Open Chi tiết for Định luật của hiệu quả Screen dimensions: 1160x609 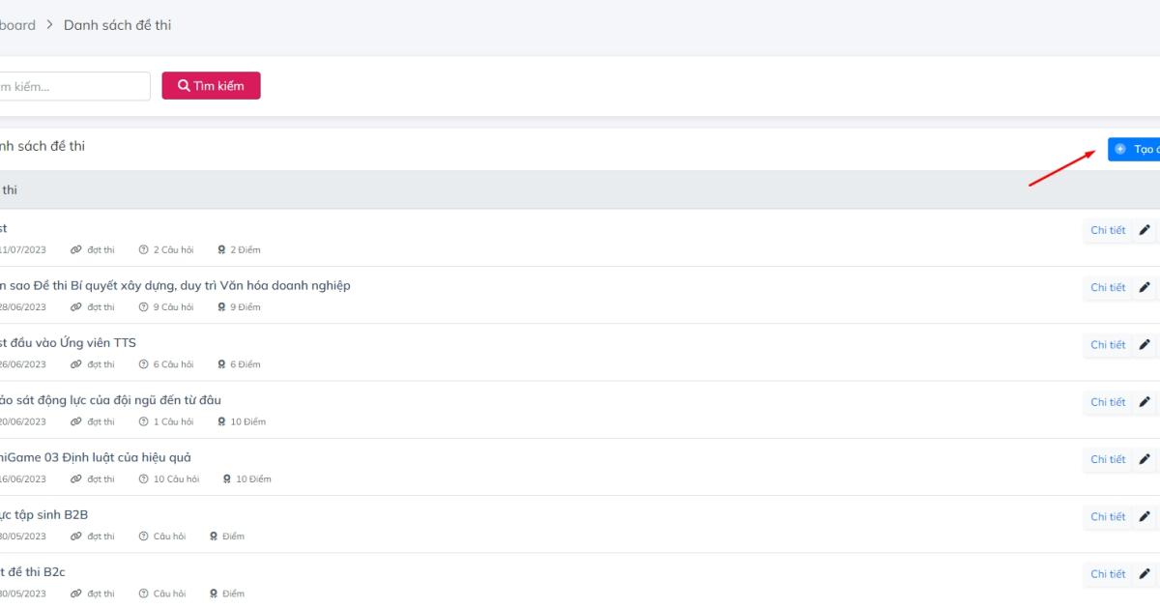coord(1108,459)
